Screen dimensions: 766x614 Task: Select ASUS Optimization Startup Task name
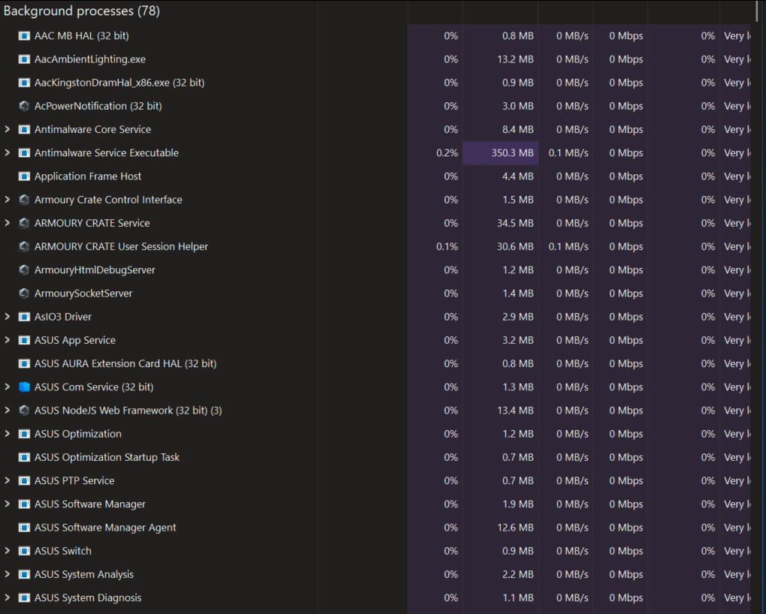point(107,458)
